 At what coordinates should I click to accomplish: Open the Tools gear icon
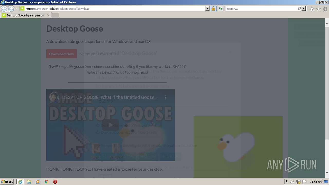325,9
